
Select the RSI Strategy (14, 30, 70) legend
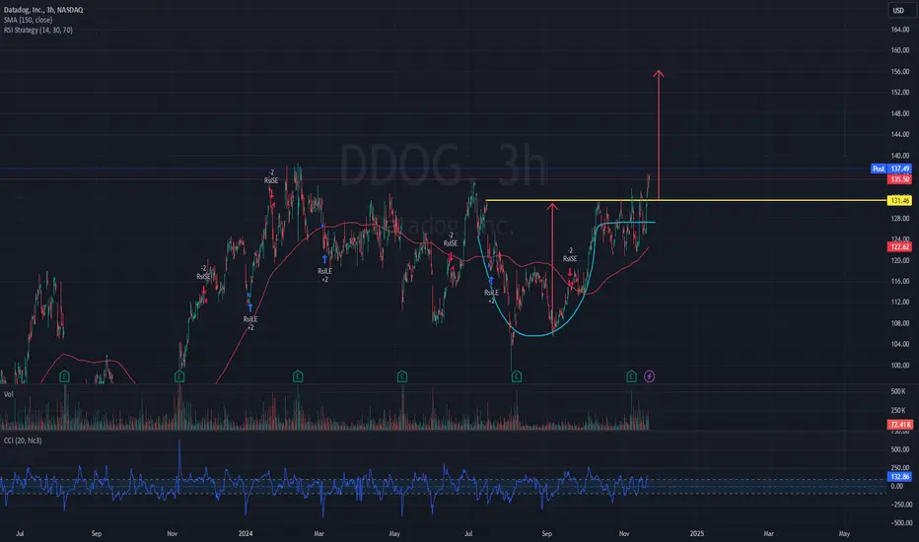click(x=38, y=30)
